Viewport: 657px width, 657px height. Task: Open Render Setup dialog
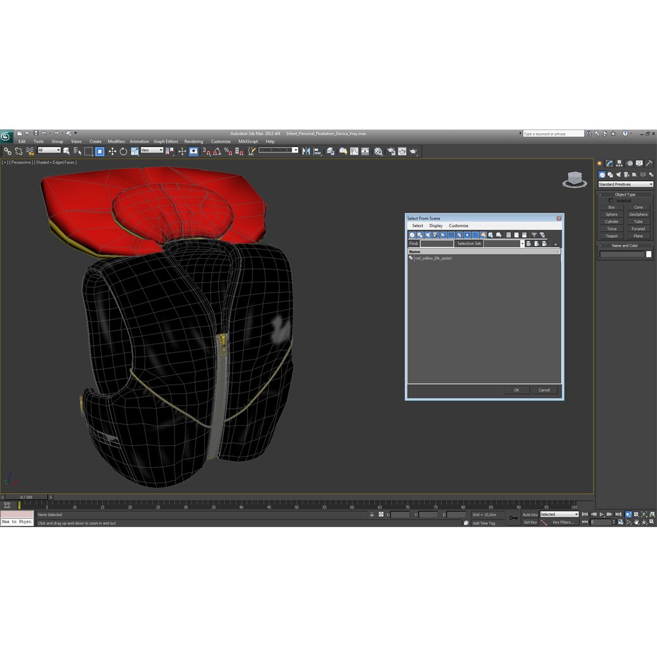pos(391,151)
